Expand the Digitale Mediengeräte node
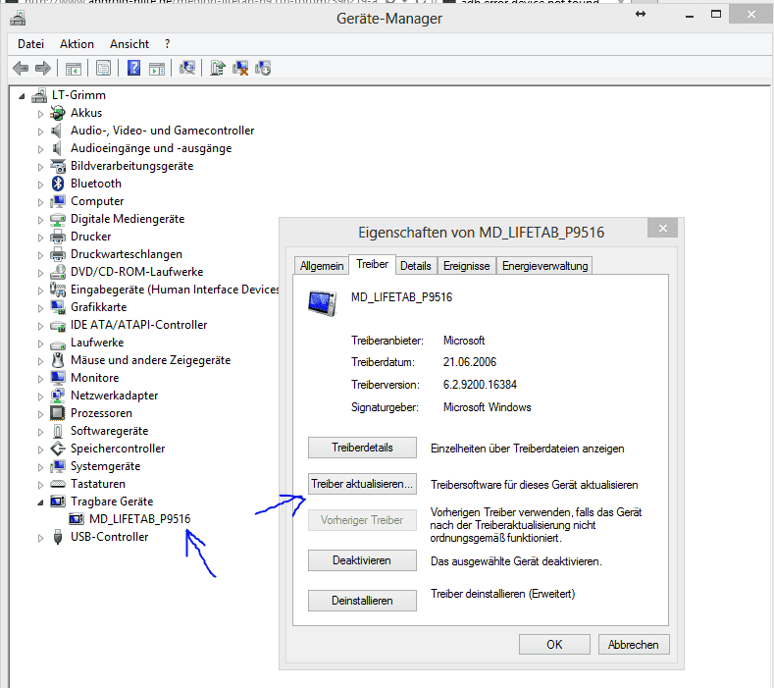 click(40, 220)
